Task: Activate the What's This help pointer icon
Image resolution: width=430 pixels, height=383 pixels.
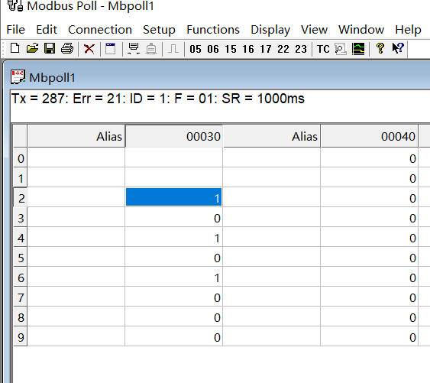Action: (398, 49)
